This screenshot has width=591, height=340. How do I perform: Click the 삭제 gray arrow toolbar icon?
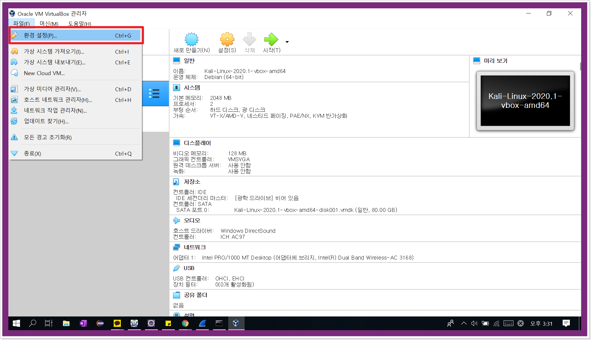(249, 40)
